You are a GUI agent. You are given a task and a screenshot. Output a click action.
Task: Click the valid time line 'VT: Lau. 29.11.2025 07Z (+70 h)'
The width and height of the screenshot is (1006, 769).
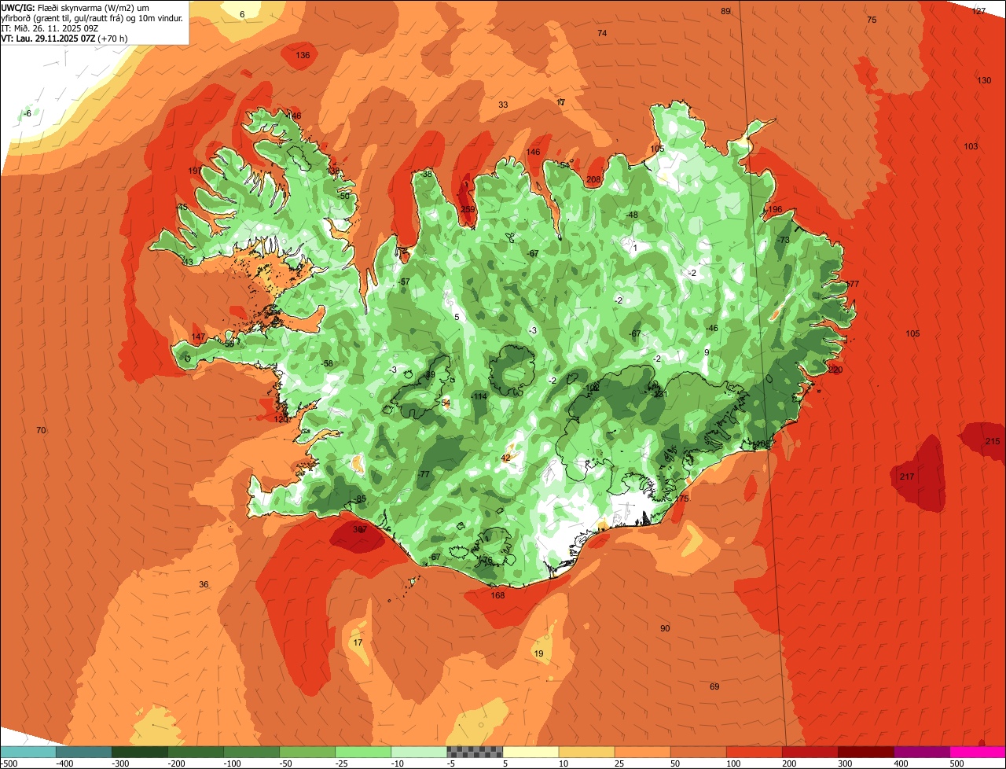click(x=64, y=37)
